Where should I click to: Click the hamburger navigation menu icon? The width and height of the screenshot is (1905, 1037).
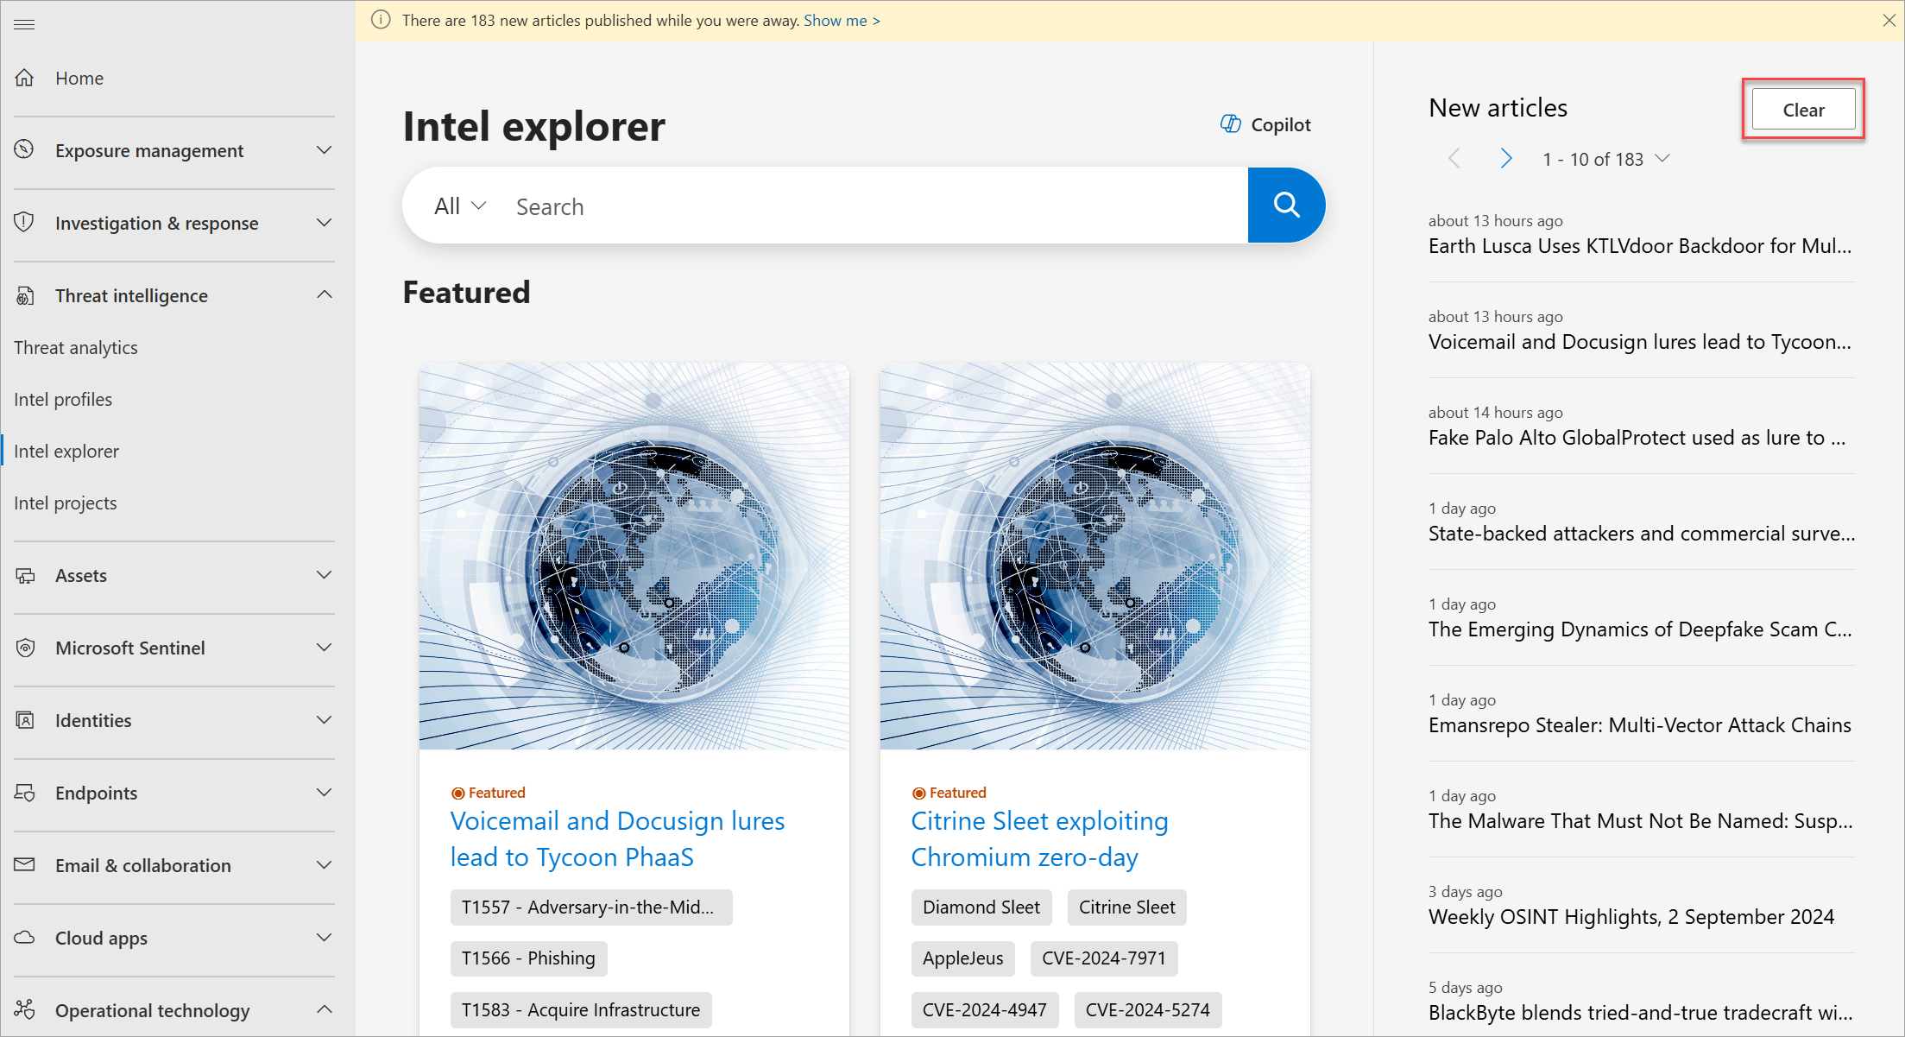24,24
